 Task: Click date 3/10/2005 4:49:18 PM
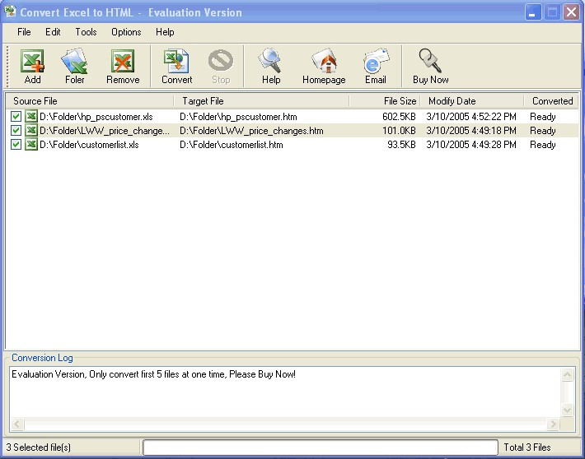point(471,131)
